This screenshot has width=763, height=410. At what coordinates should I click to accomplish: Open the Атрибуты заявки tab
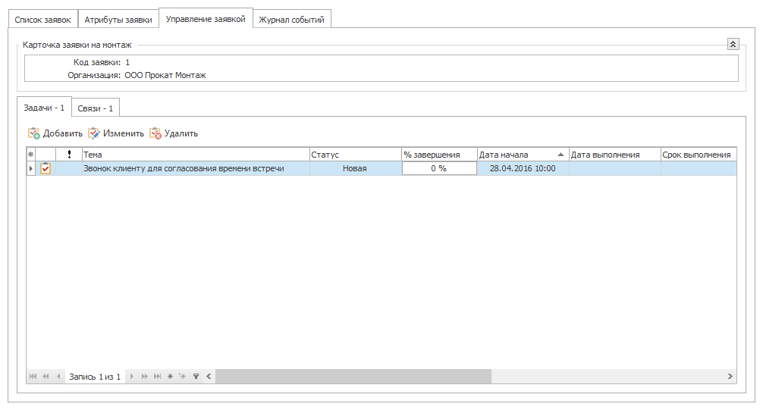118,20
